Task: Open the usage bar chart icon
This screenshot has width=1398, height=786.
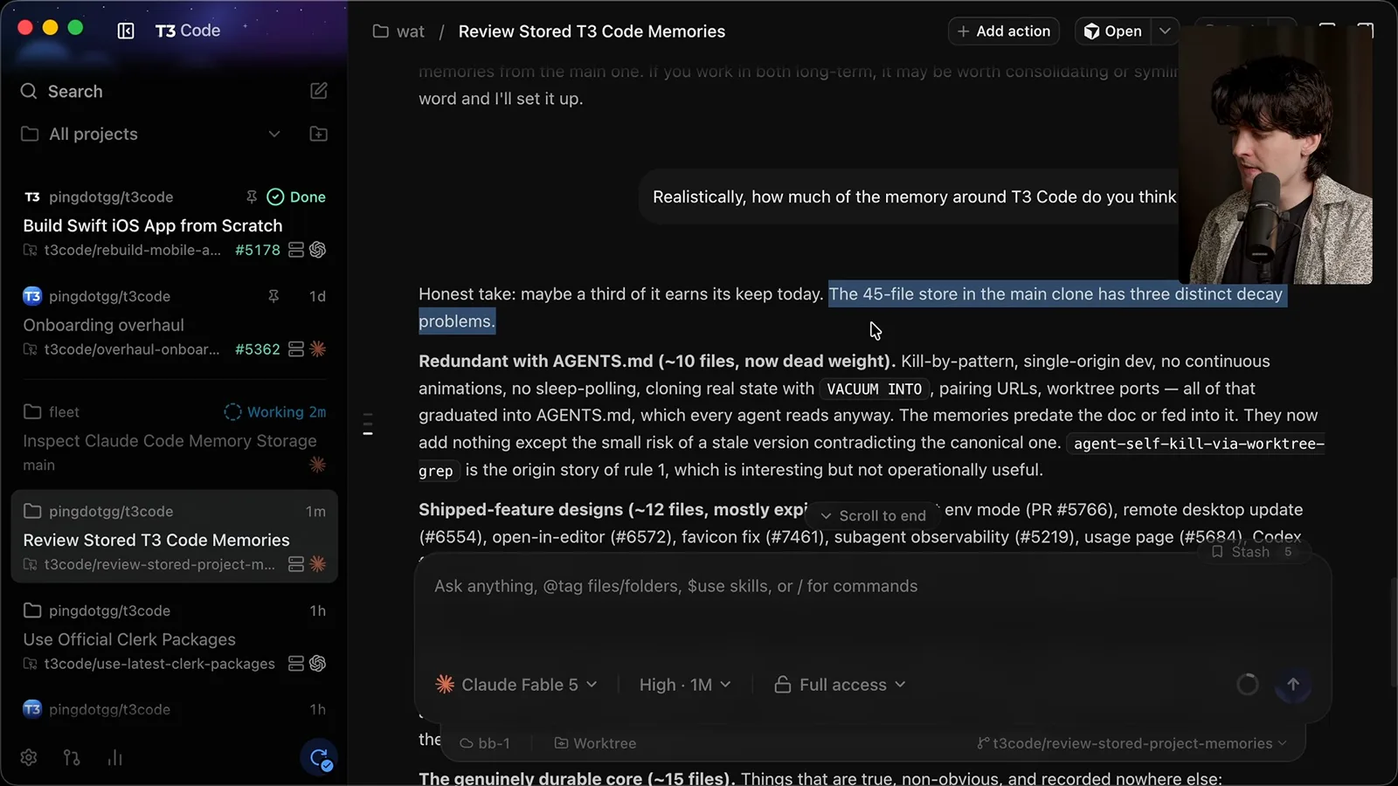Action: coord(114,757)
